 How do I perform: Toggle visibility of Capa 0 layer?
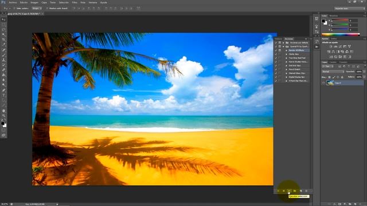coord(323,83)
